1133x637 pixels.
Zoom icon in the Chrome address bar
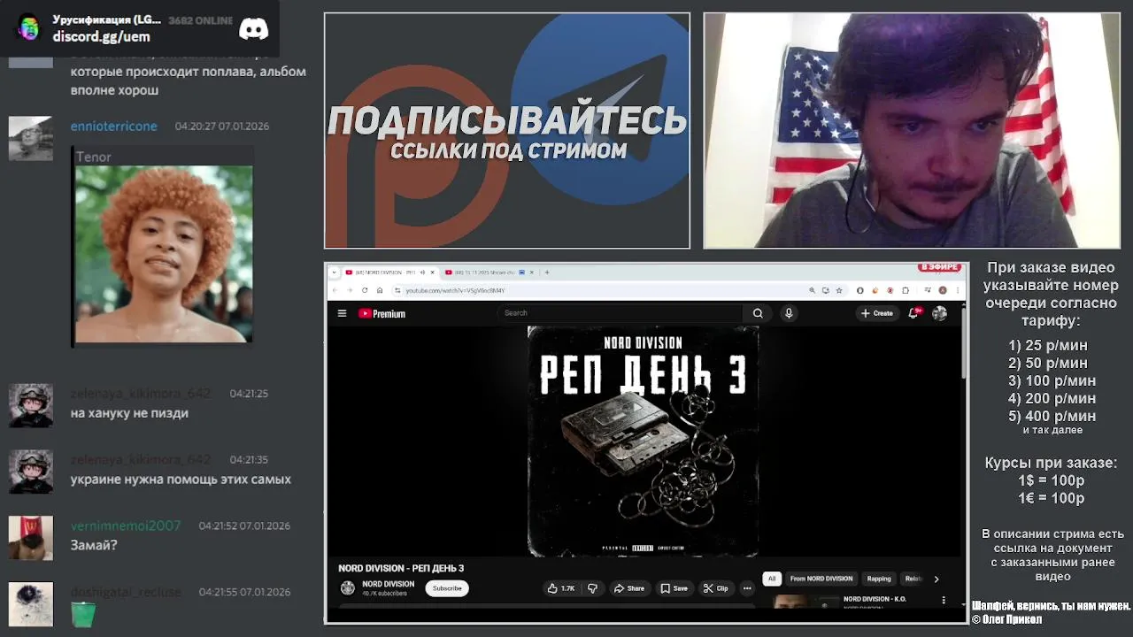click(x=812, y=290)
